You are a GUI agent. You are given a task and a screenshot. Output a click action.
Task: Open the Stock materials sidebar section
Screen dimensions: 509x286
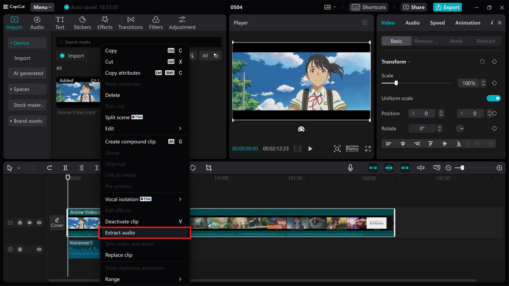pos(27,105)
